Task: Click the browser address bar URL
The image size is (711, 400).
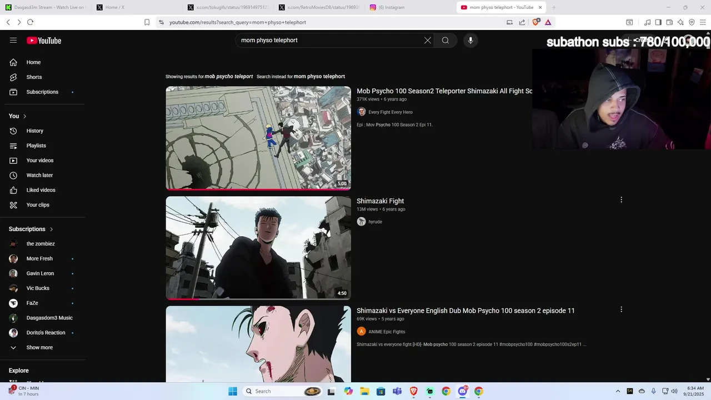Action: pyautogui.click(x=238, y=22)
